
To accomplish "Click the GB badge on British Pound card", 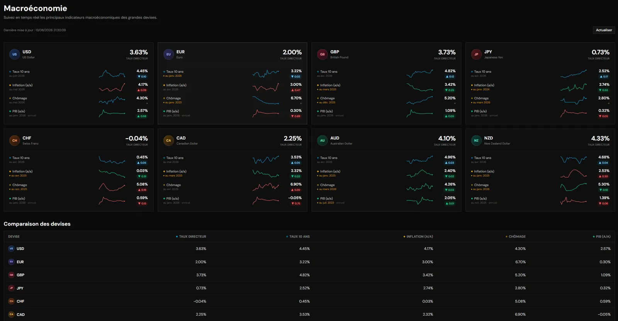I will pyautogui.click(x=322, y=54).
